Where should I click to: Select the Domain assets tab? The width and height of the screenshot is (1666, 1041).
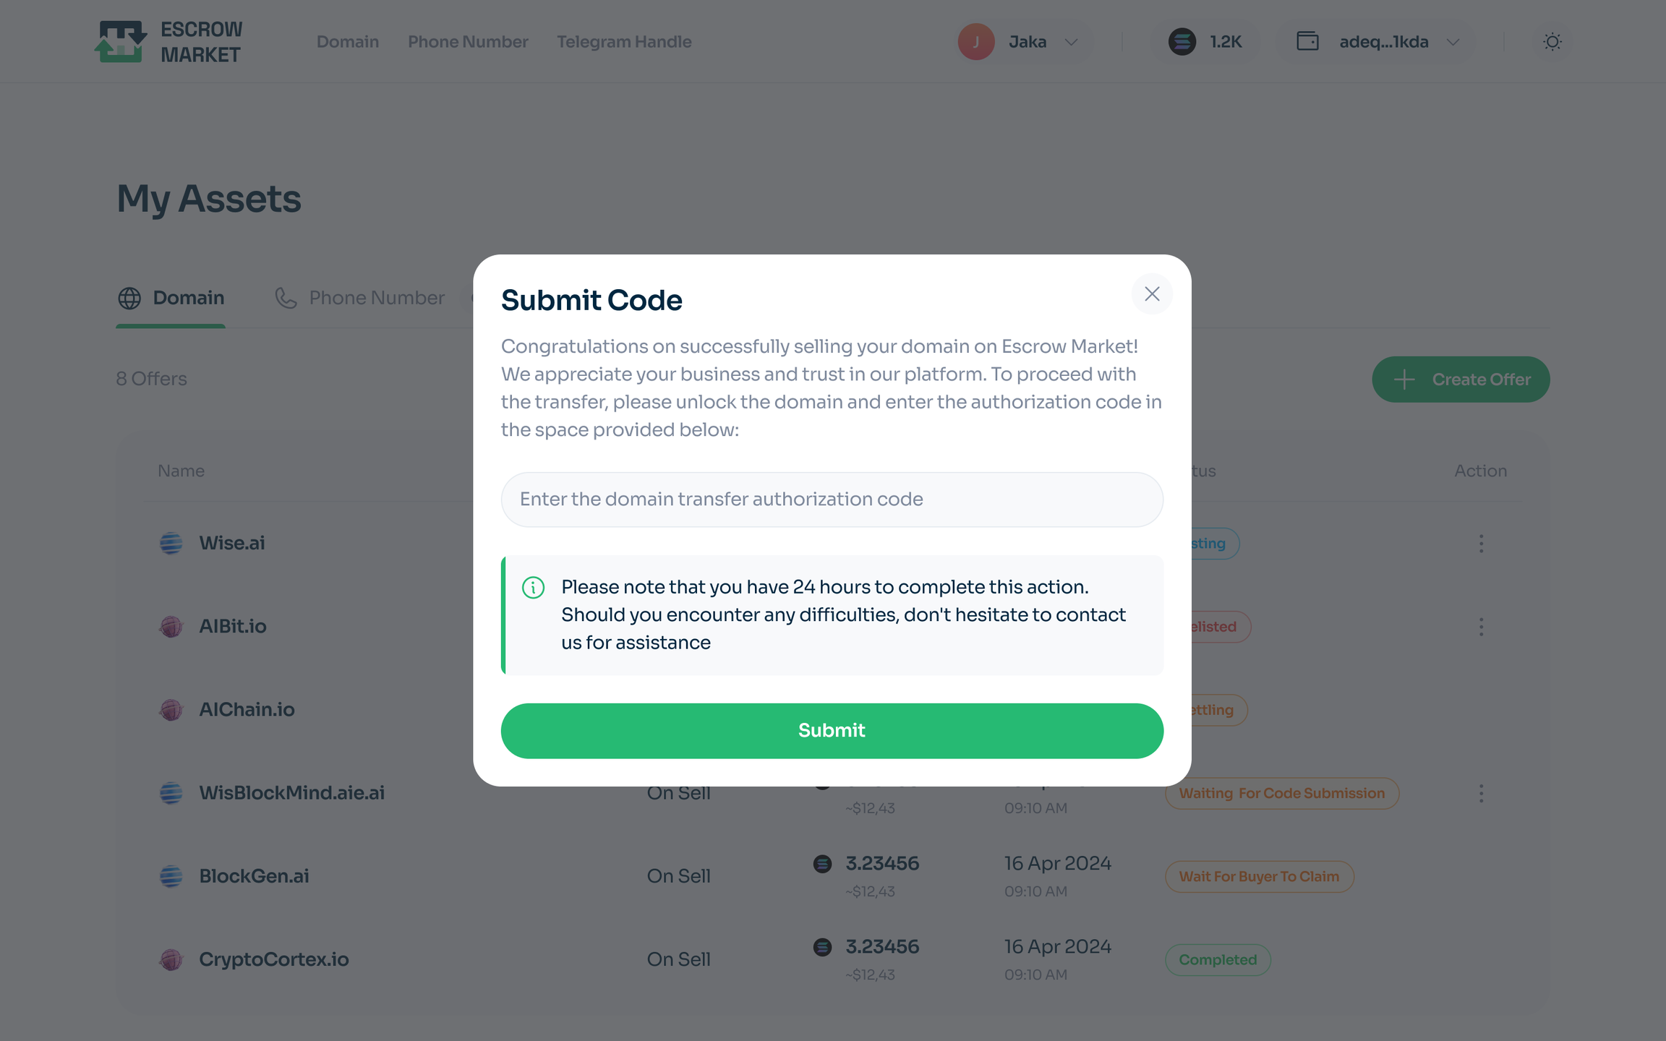coord(171,298)
